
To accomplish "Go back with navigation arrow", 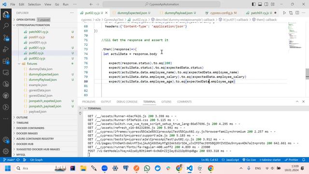I will coord(91,4).
